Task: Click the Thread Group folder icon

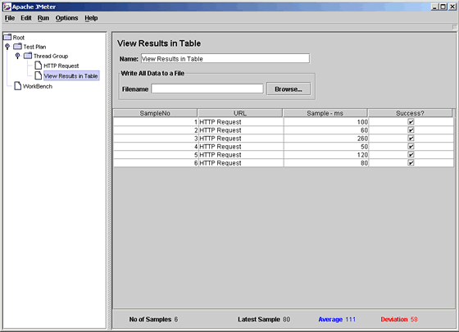Action: 28,56
